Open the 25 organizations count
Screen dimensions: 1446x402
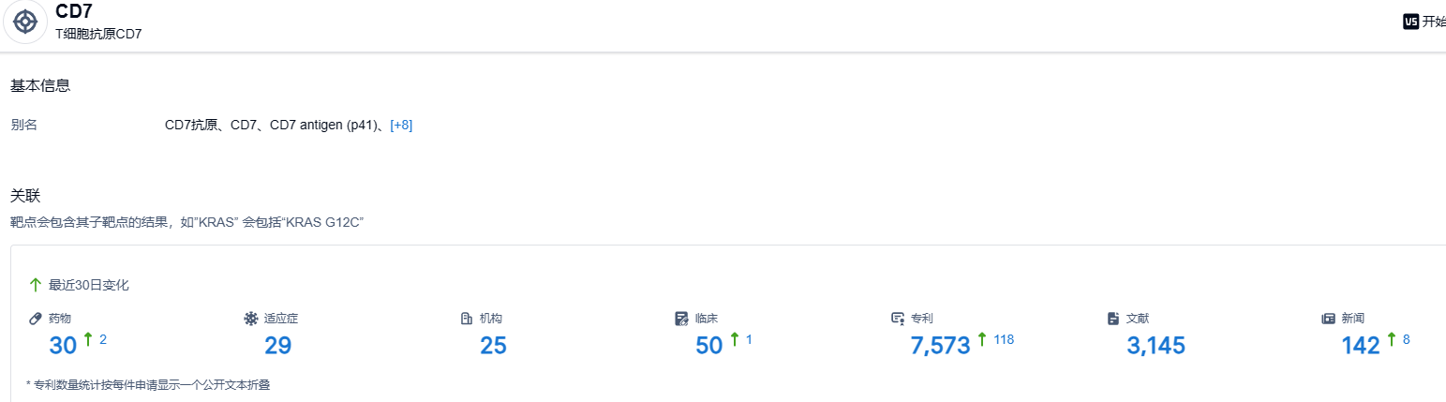[493, 346]
